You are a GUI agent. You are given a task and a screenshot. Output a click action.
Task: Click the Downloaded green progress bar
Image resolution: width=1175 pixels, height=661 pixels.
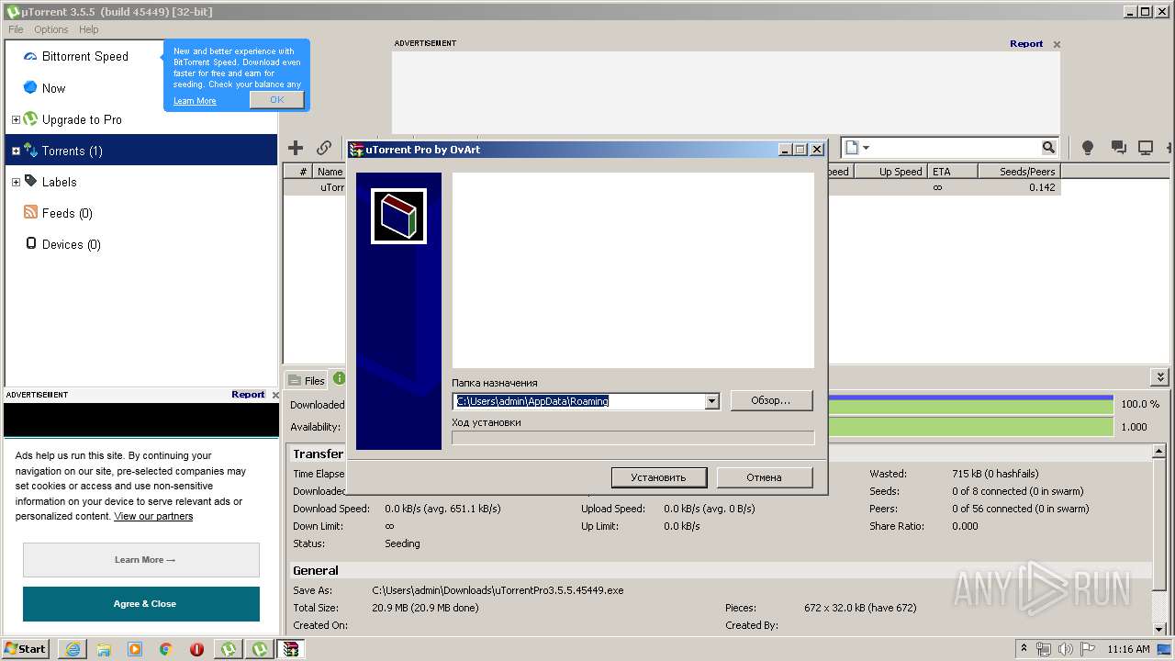(970, 404)
